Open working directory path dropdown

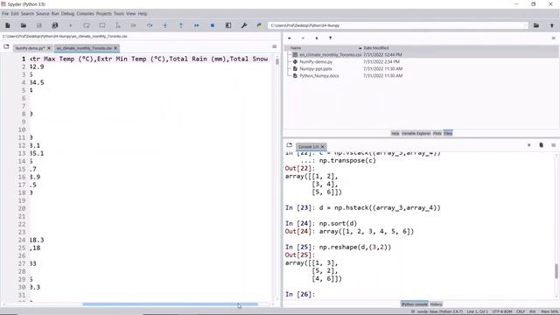[526, 25]
